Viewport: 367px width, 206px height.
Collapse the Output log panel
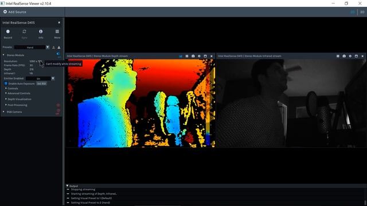(x=68, y=186)
